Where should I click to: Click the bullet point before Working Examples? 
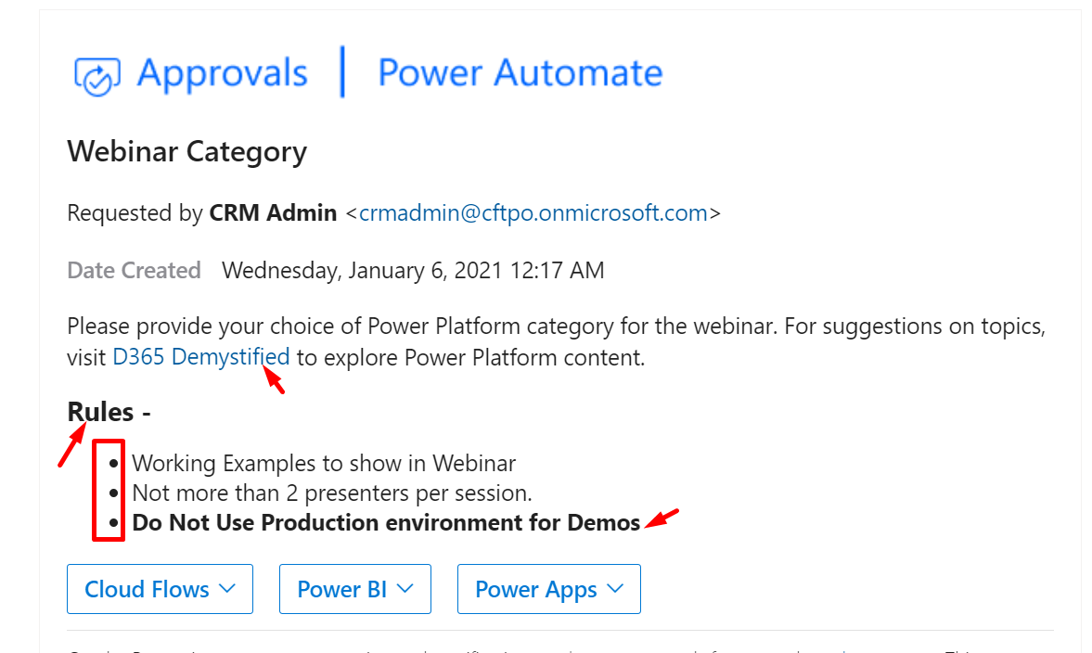point(113,463)
